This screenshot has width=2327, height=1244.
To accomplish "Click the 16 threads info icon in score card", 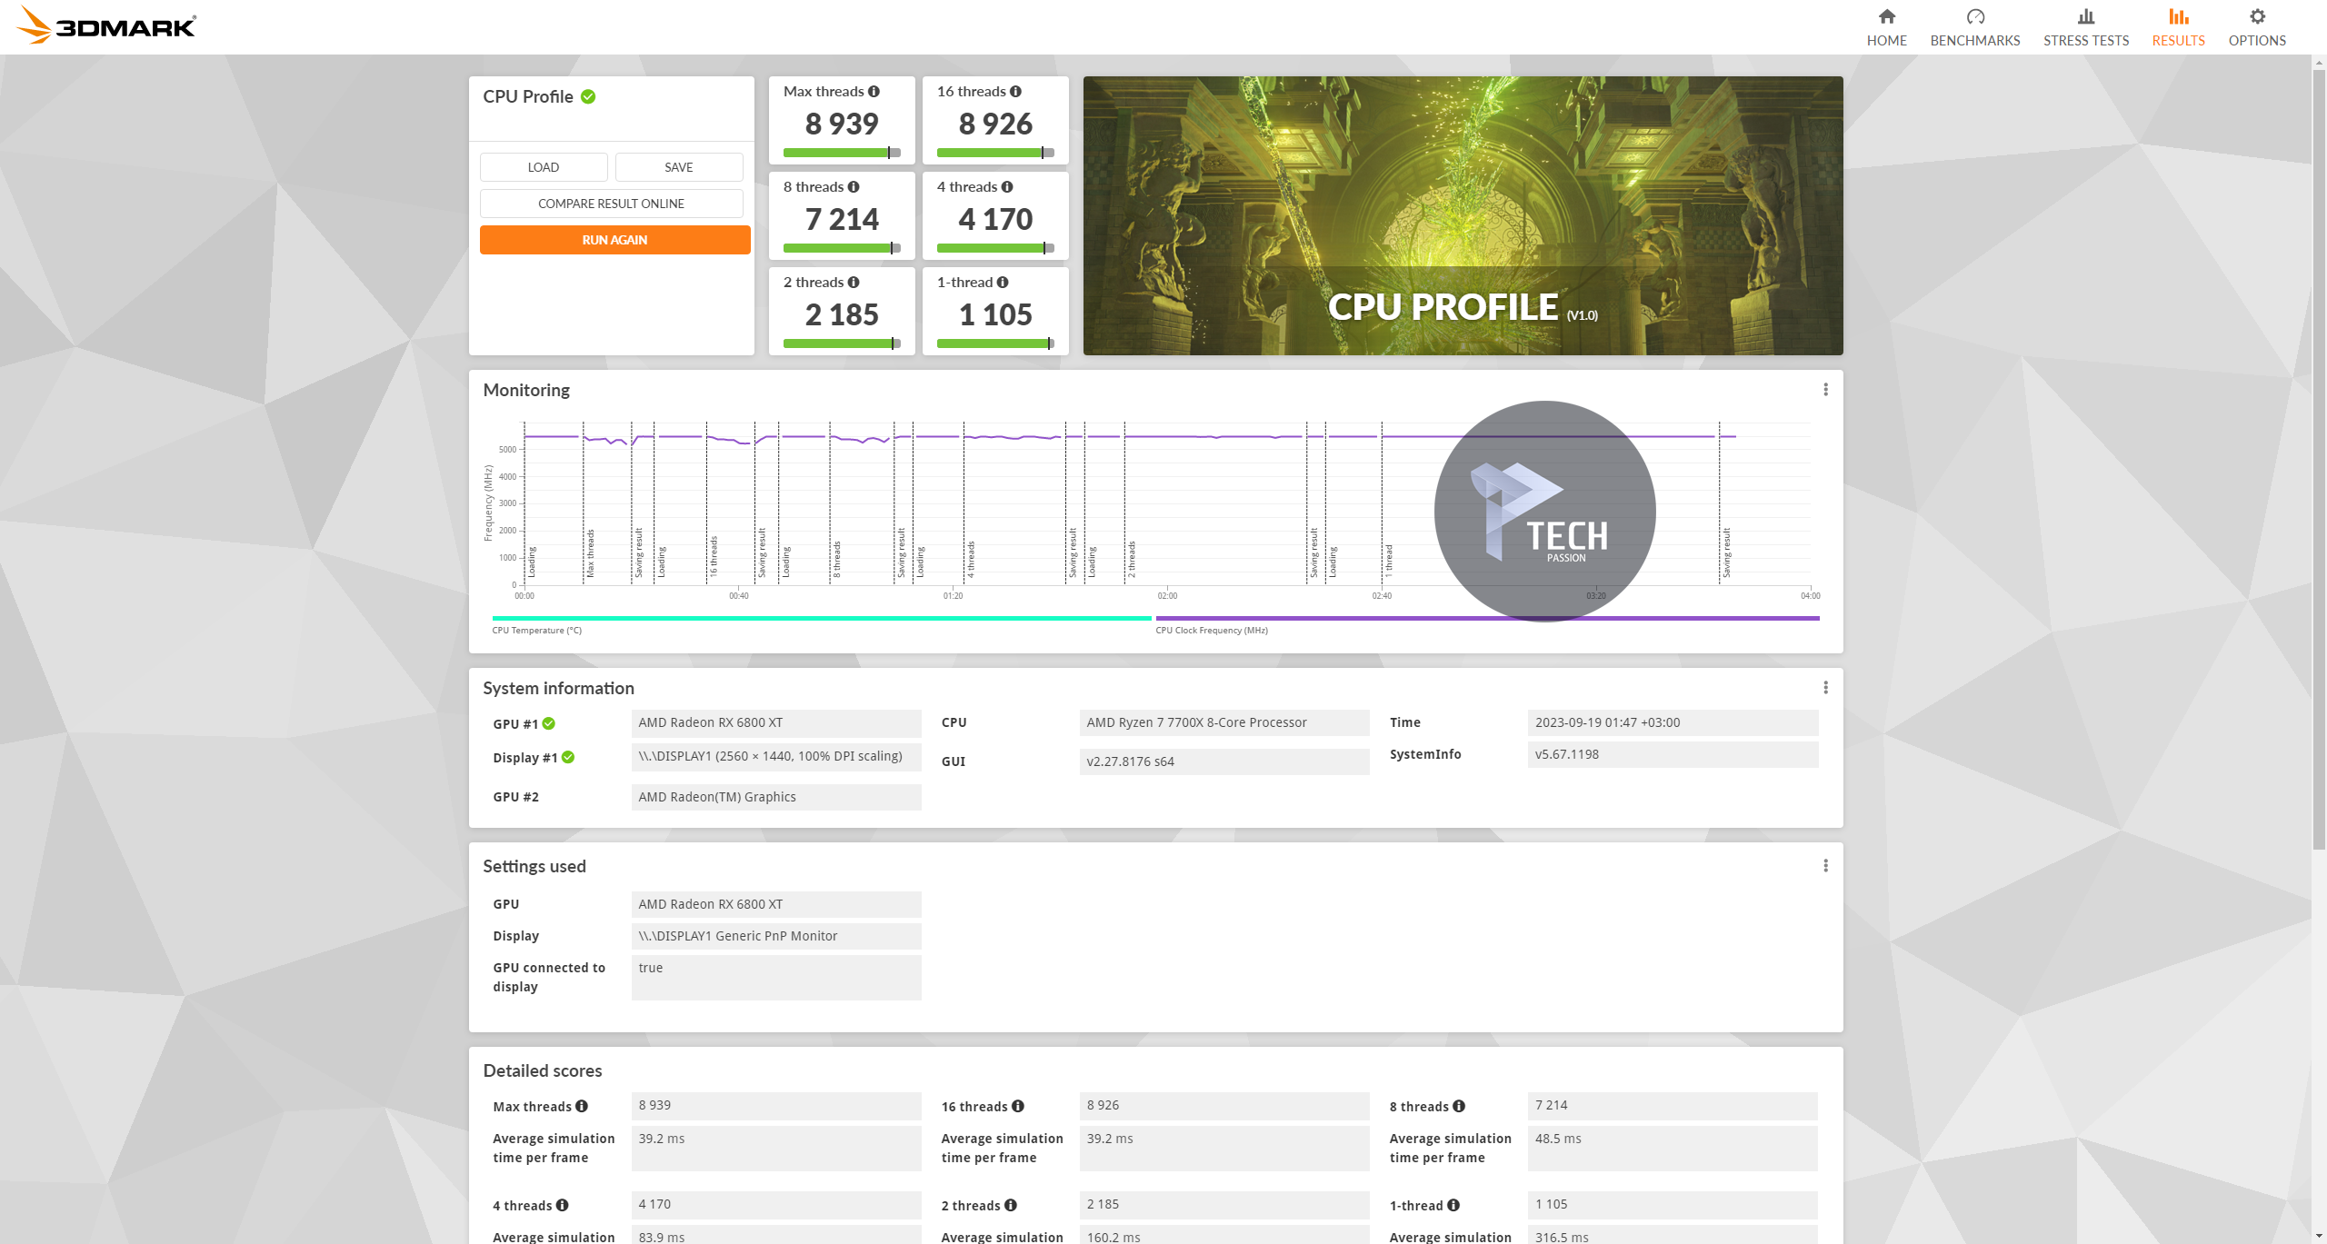I will pos(1015,92).
